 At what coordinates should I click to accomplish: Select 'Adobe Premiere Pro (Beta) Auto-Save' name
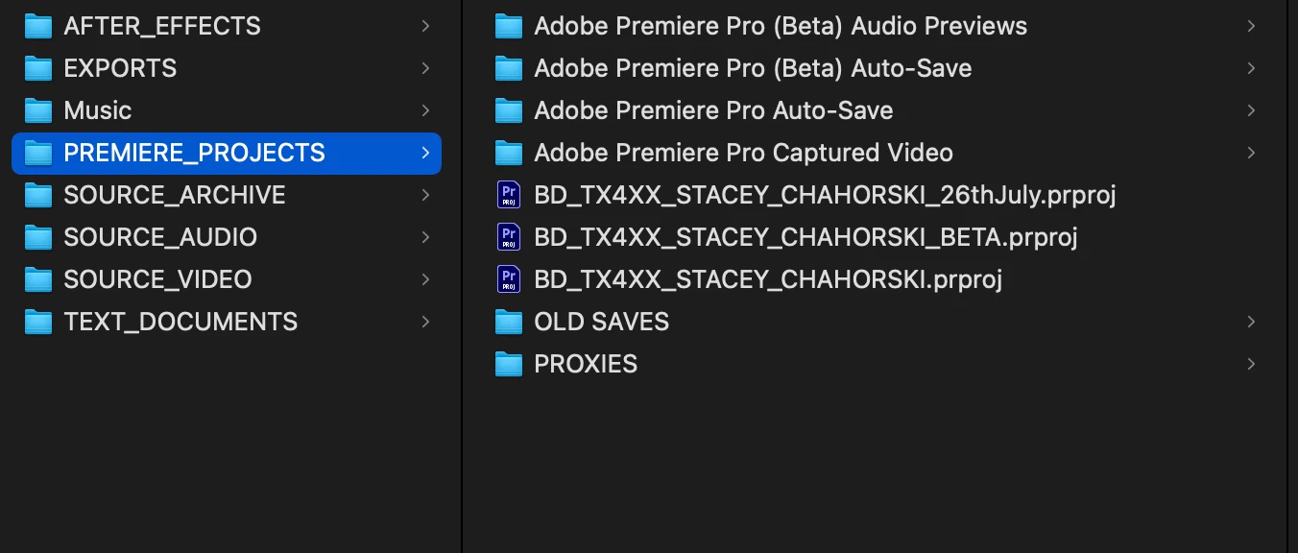pyautogui.click(x=753, y=68)
